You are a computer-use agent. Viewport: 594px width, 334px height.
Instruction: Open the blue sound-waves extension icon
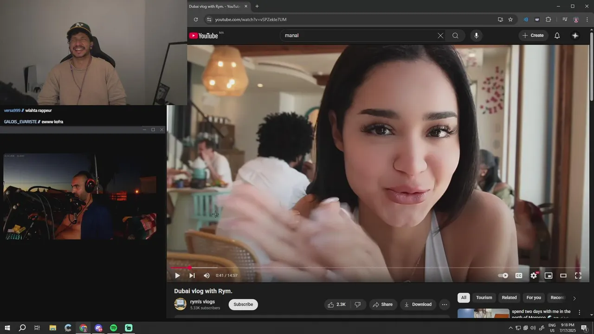pyautogui.click(x=526, y=19)
